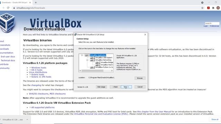This screenshot has width=221, height=124.
Task: Select VirtualBox Application tree row
Action: pos(98,55)
